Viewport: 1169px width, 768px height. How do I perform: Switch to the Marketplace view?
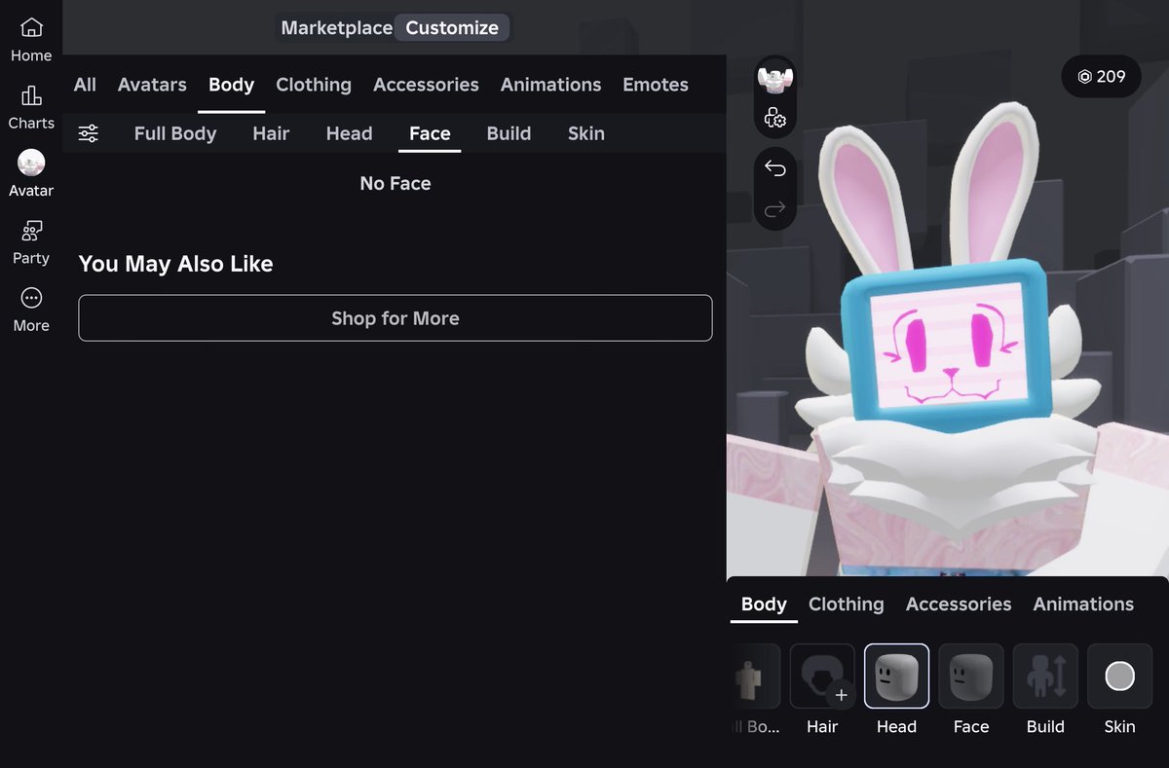point(336,28)
